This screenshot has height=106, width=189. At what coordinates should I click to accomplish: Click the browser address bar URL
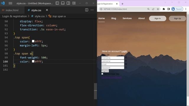115,9
